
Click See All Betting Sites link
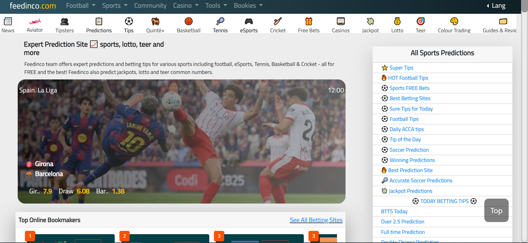tap(316, 220)
